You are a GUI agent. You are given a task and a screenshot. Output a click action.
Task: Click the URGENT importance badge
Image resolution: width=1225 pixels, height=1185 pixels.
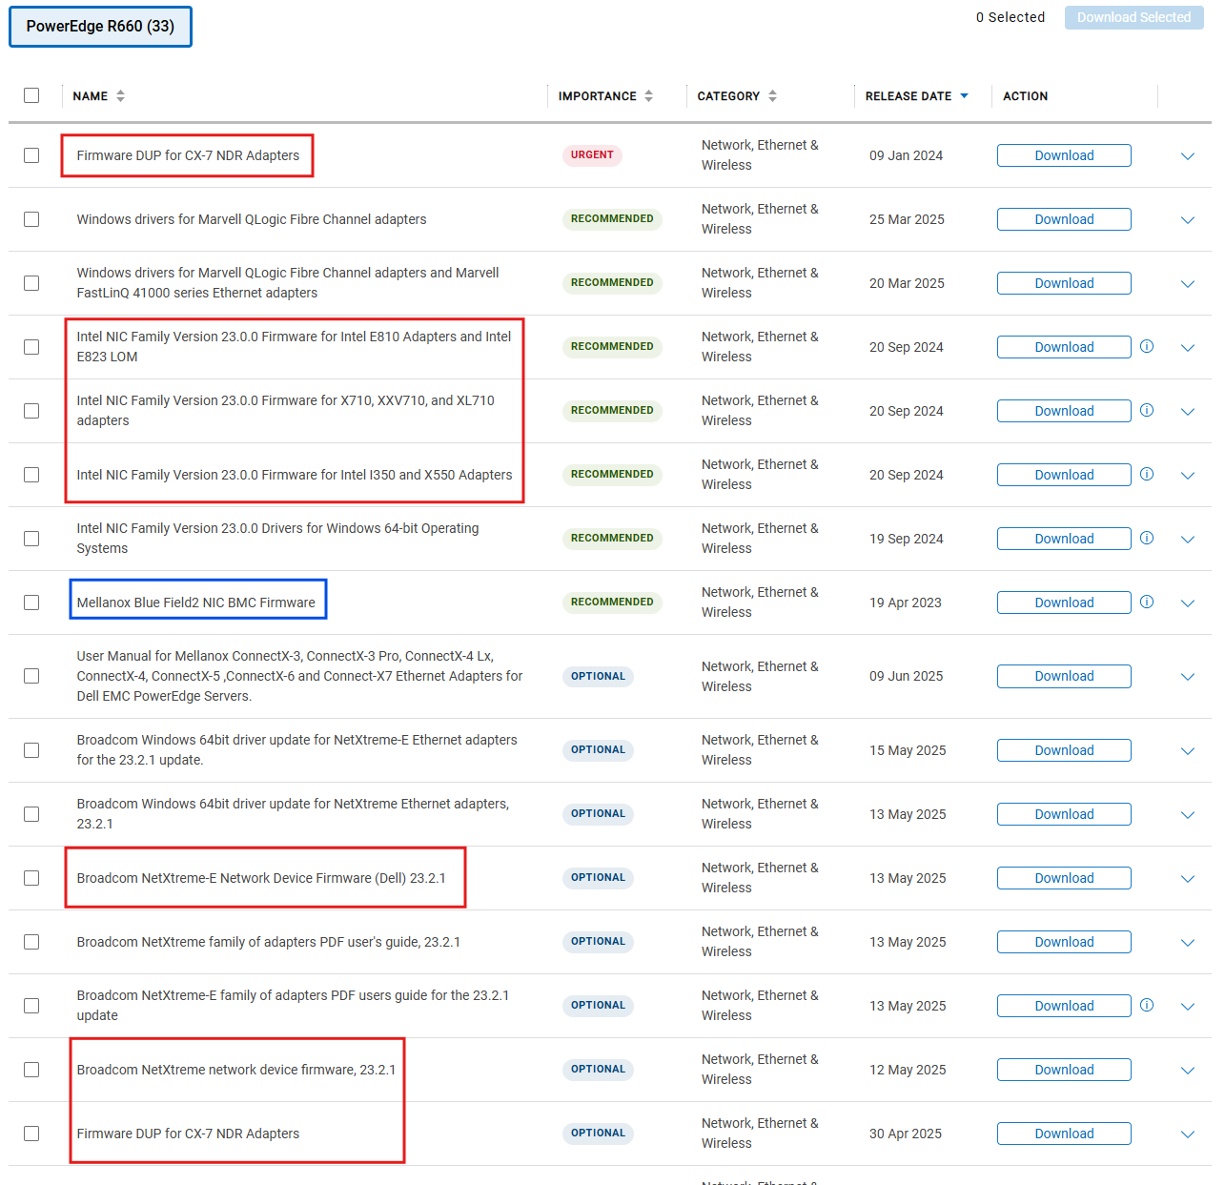click(x=592, y=154)
